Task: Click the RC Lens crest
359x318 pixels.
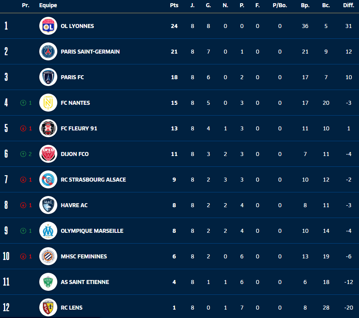Action: 48,308
